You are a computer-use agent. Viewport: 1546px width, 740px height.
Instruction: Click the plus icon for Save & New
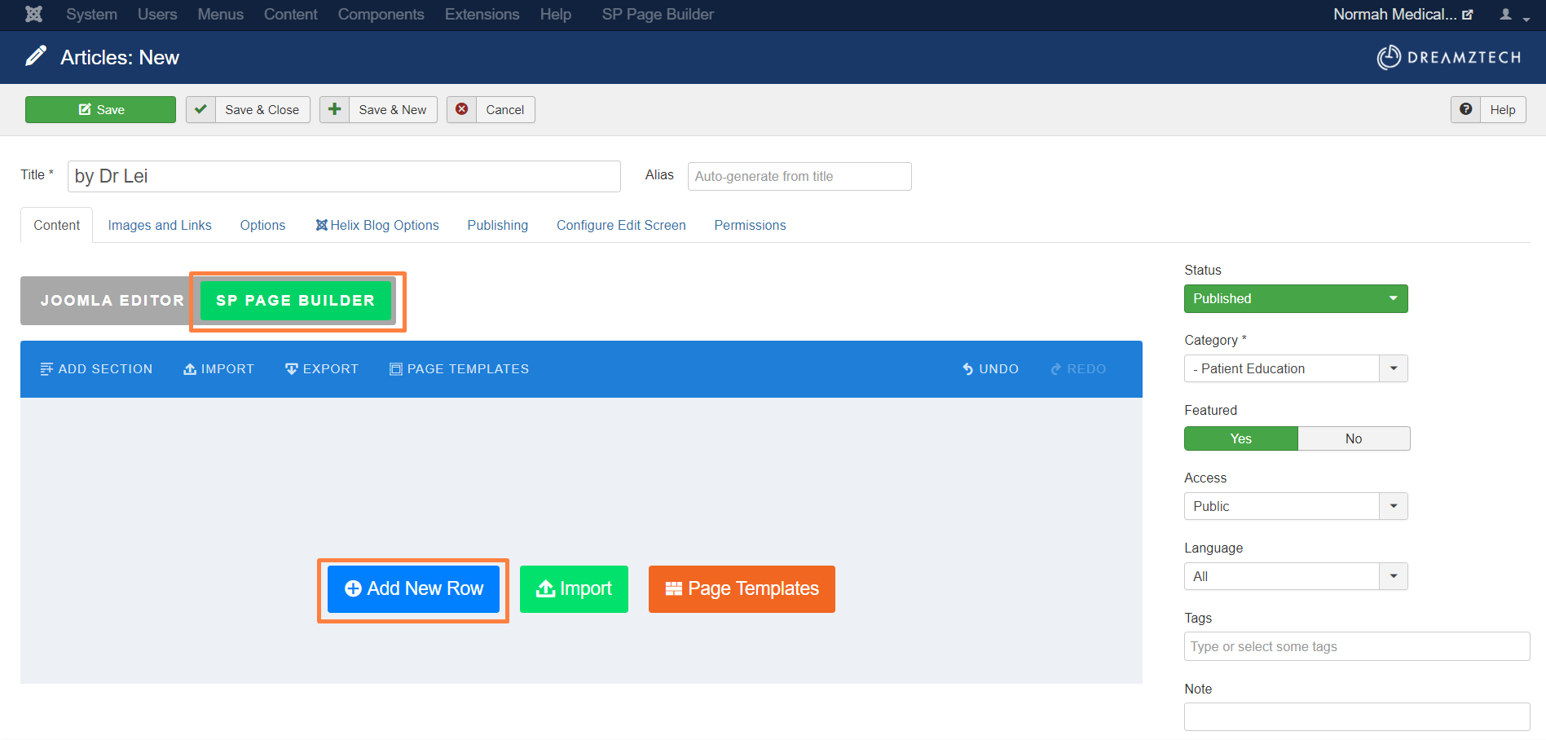pyautogui.click(x=334, y=109)
